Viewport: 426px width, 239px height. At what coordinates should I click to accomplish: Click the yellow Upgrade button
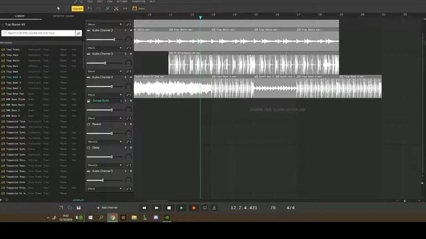(77, 9)
